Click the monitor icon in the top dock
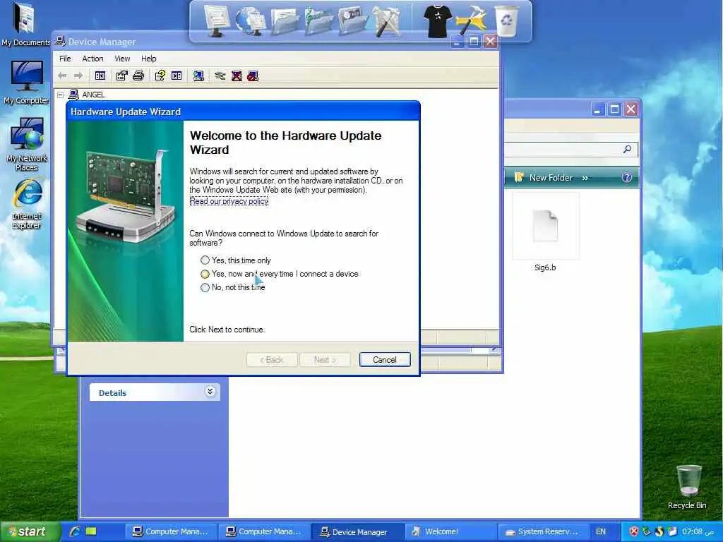Image resolution: width=723 pixels, height=542 pixels. [216, 20]
